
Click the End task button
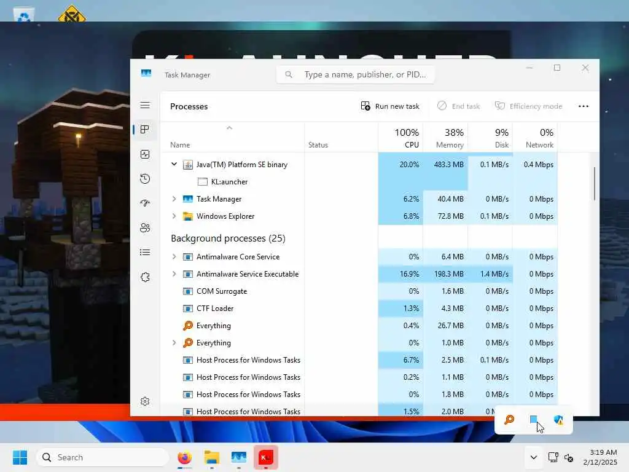coord(458,106)
